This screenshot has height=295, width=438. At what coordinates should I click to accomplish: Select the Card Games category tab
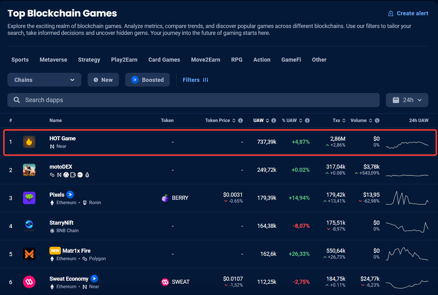tap(164, 60)
